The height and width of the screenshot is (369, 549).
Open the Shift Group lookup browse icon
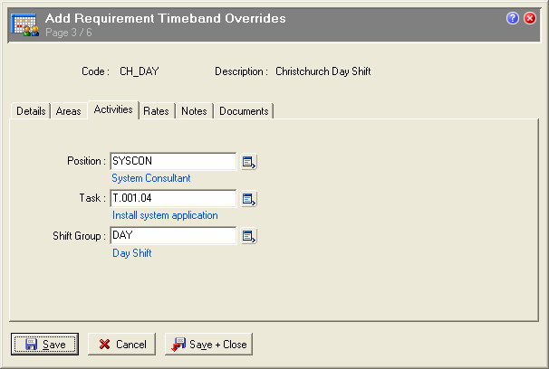pyautogui.click(x=249, y=237)
